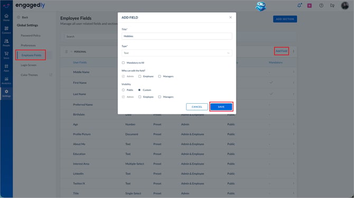Close the Add Field dialog

[x=230, y=17]
